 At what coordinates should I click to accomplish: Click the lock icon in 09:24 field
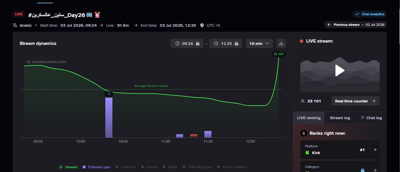point(198,44)
